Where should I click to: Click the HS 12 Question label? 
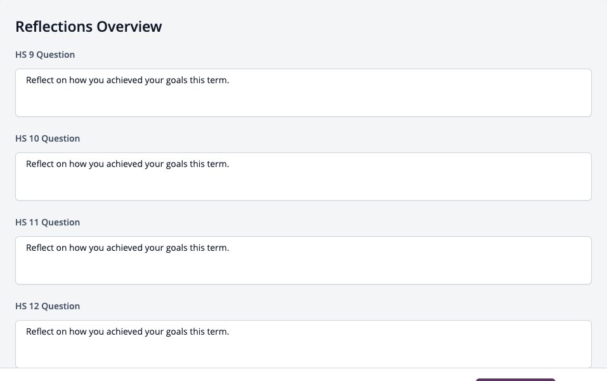pos(48,306)
